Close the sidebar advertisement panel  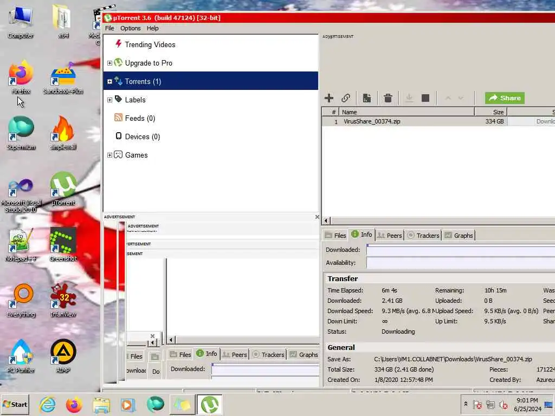tap(317, 217)
